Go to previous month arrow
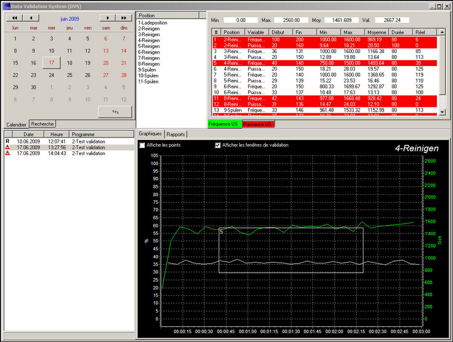The image size is (453, 342). click(x=31, y=18)
